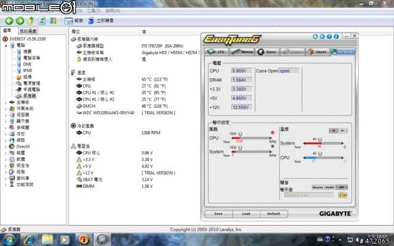This screenshot has width=394, height=246.
Task: Switch to the 我的最愛 favorites tab
Action: click(28, 31)
